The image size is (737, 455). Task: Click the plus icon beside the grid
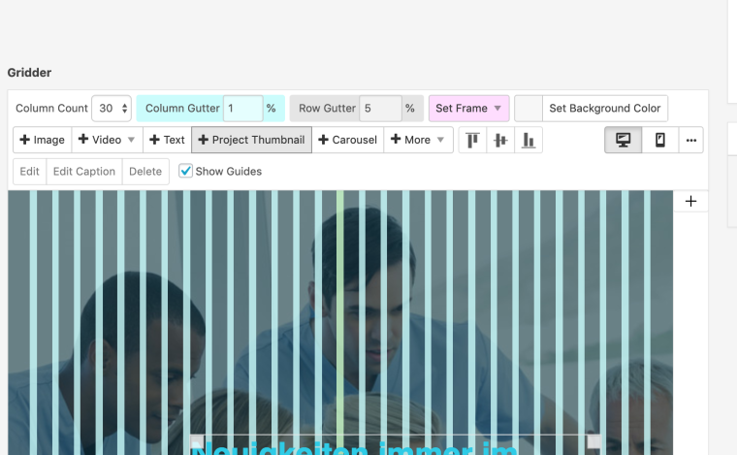point(690,201)
